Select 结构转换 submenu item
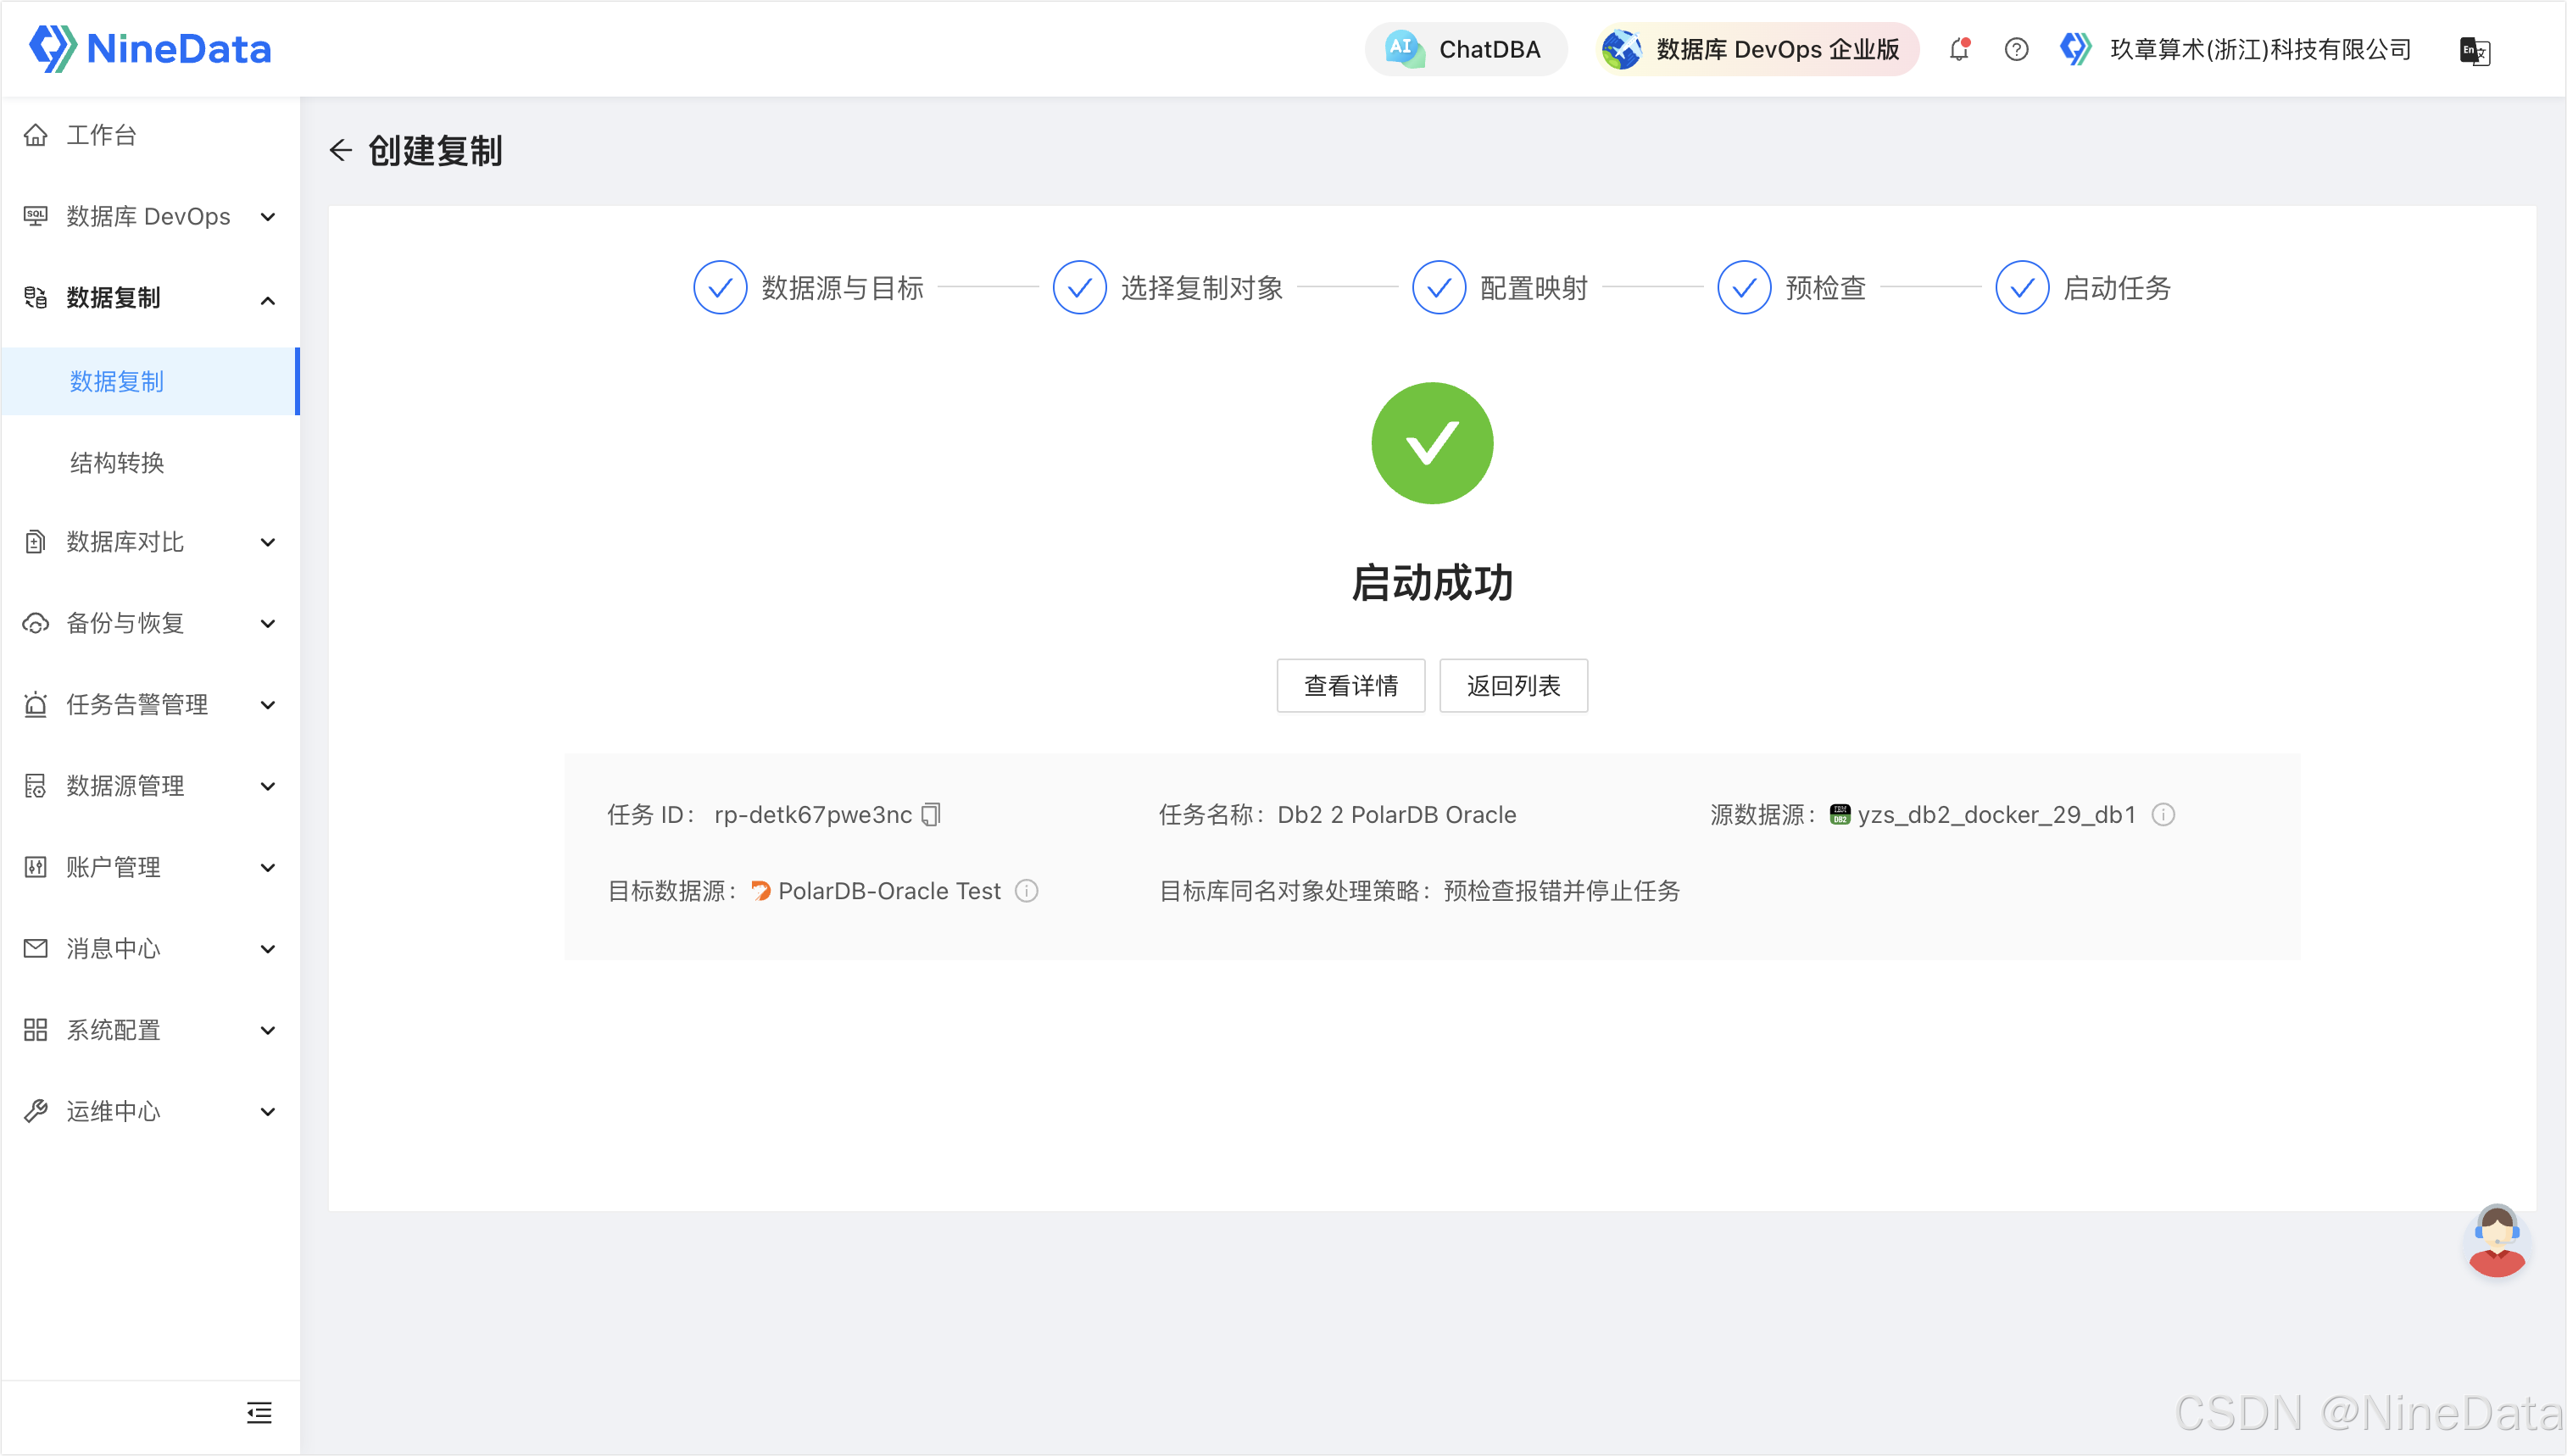This screenshot has width=2567, height=1456. tap(117, 462)
